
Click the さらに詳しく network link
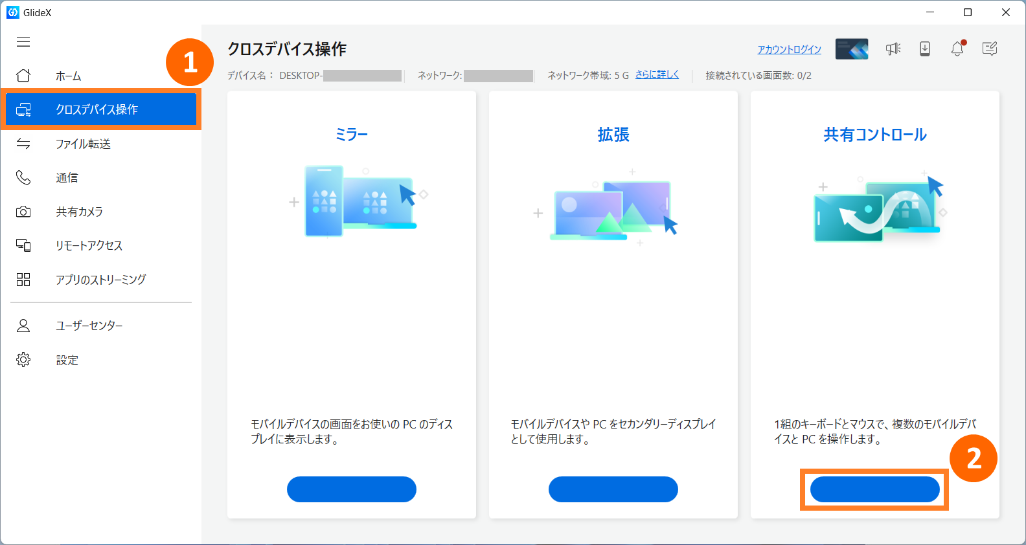(657, 74)
